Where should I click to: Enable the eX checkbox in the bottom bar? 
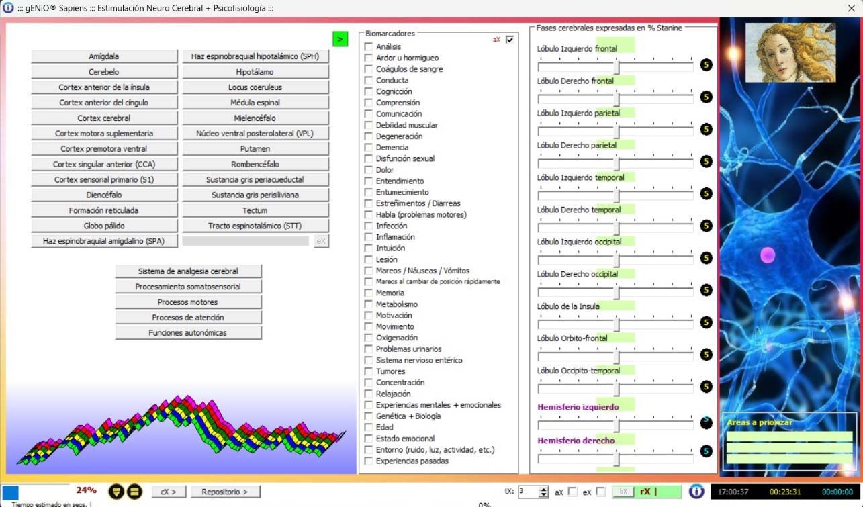coord(600,492)
